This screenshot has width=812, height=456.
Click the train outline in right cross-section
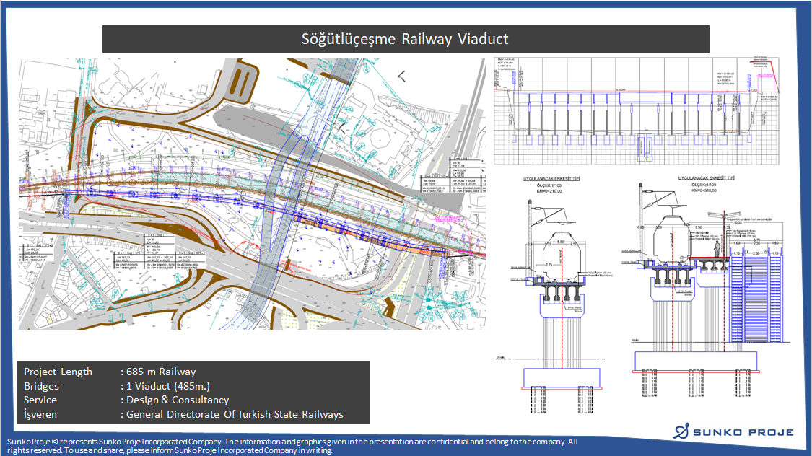tap(667, 242)
